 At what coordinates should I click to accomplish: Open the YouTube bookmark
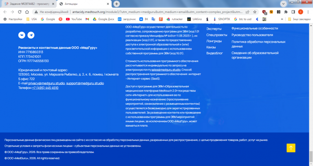click(x=74, y=19)
